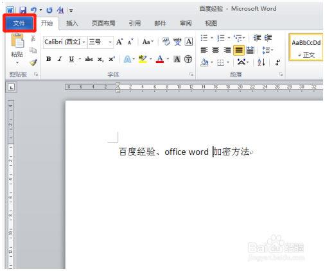325x271 pixels.
Task: Switch to the 开始 (Home) tab
Action: point(47,23)
